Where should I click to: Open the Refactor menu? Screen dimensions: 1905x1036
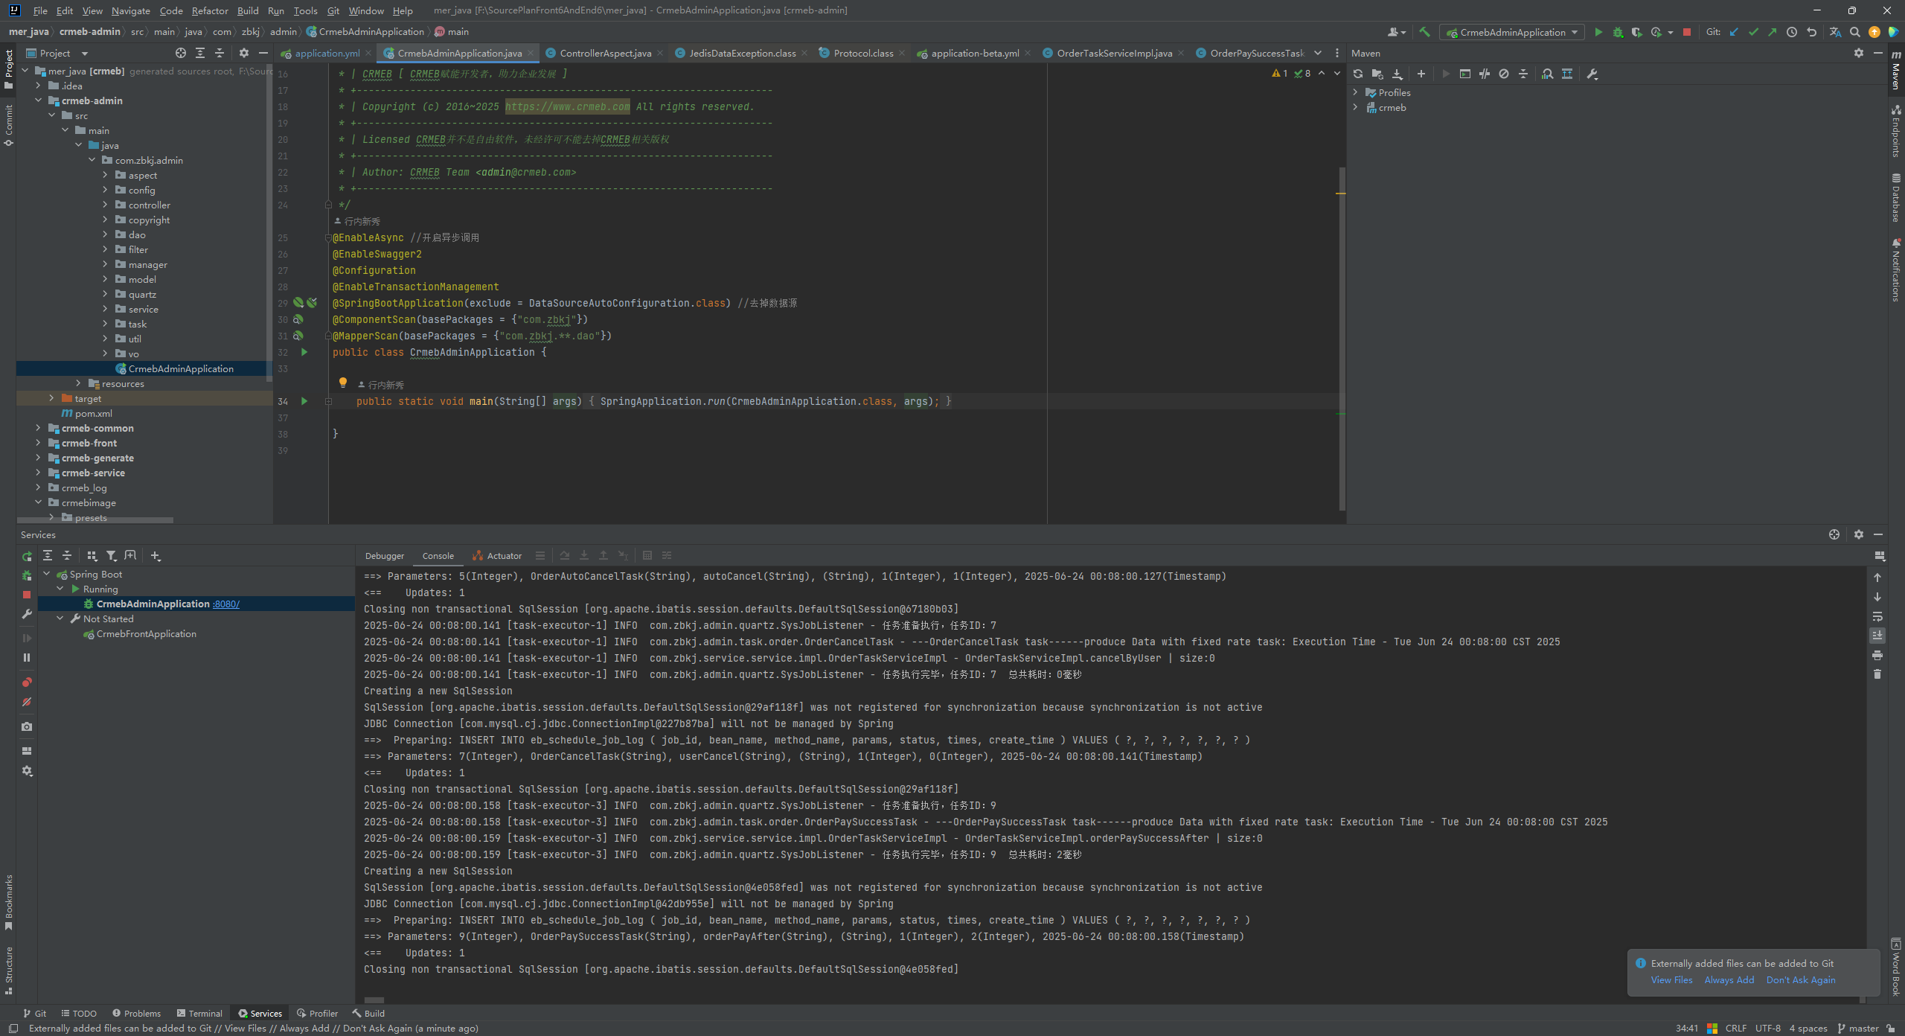click(x=210, y=10)
